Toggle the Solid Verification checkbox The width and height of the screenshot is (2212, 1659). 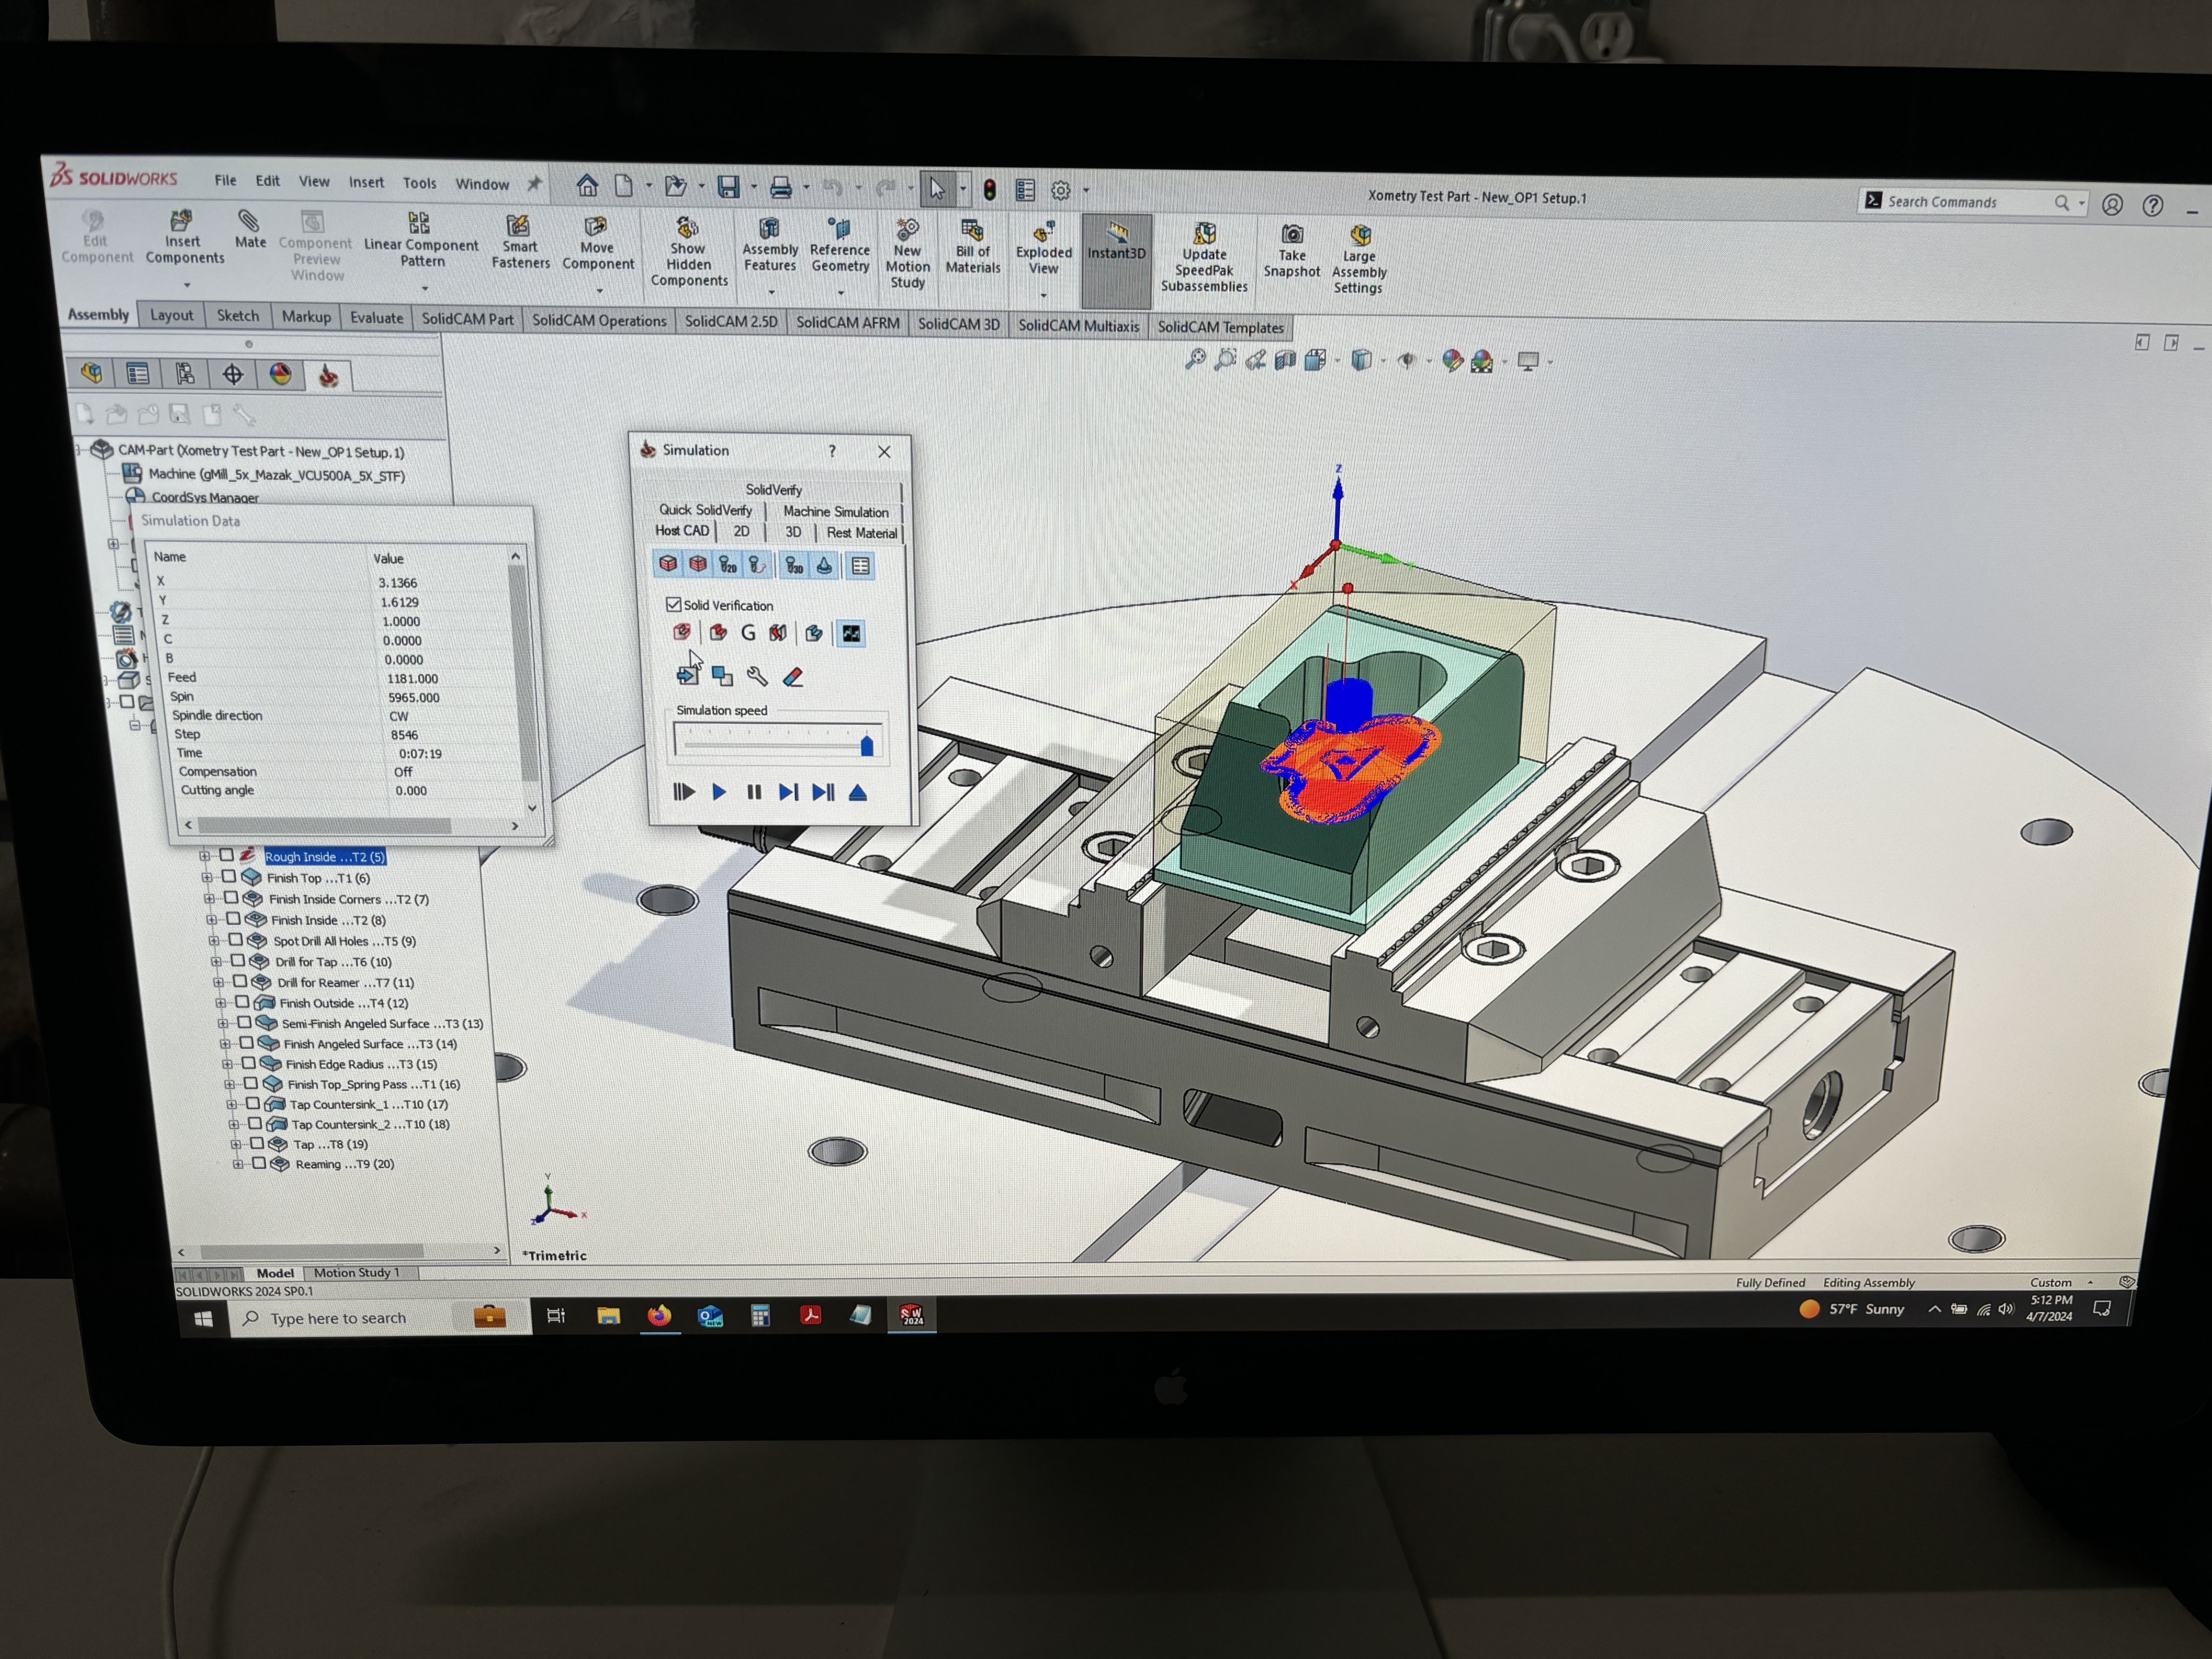point(673,604)
